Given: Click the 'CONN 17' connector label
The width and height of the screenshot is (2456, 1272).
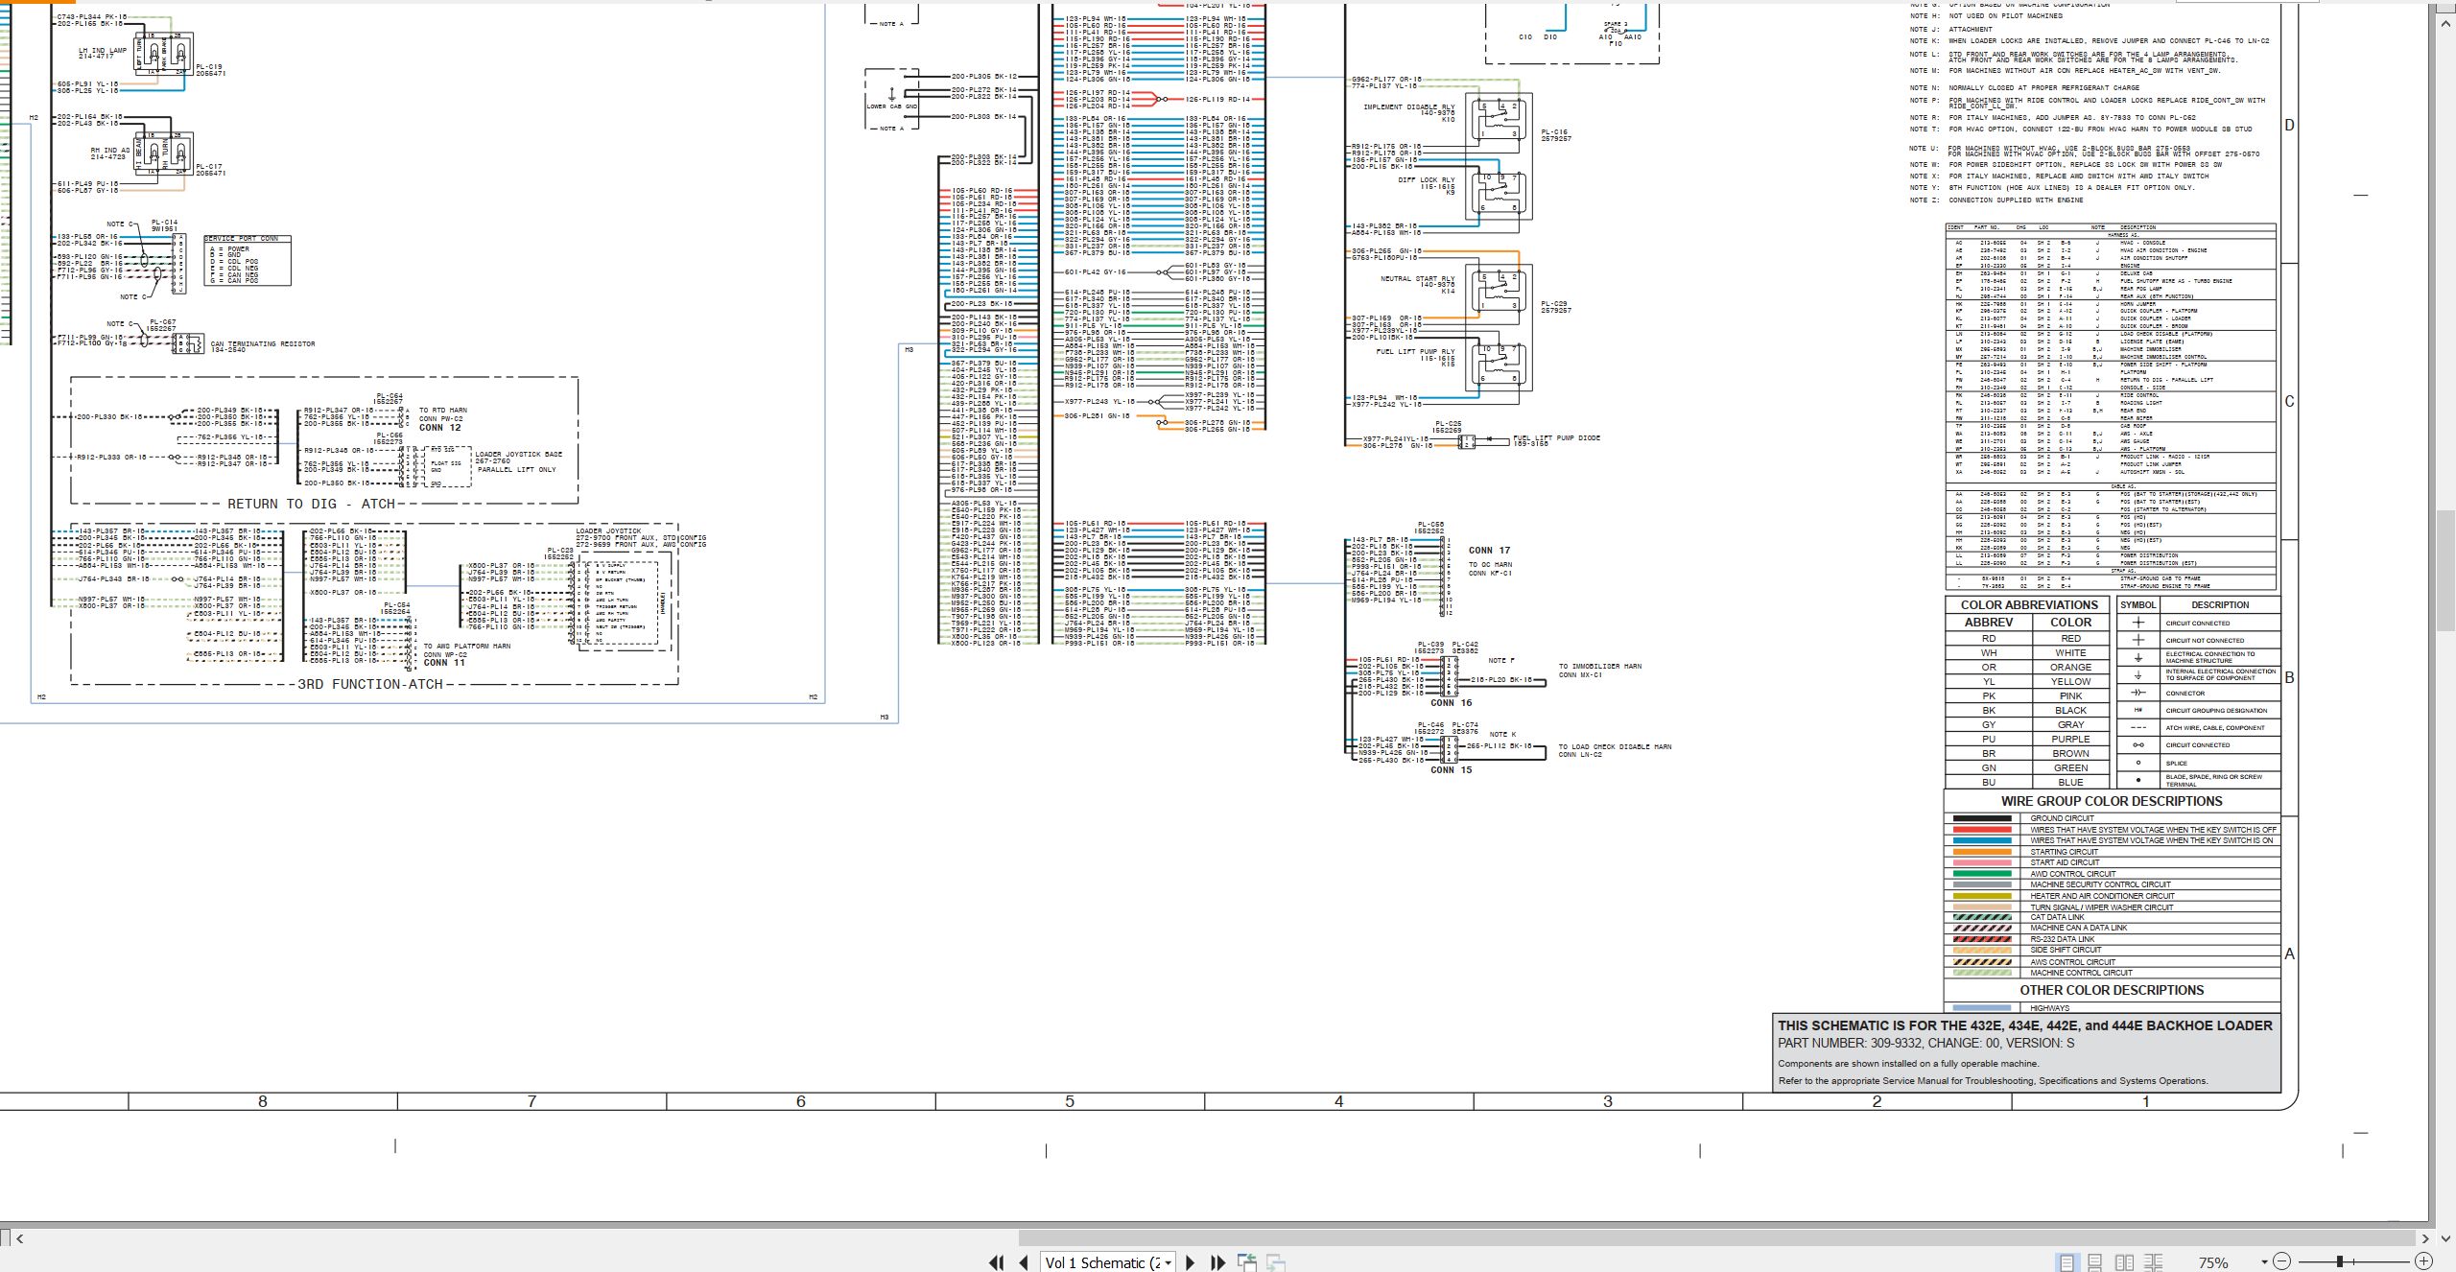Looking at the screenshot, I should click(1489, 551).
